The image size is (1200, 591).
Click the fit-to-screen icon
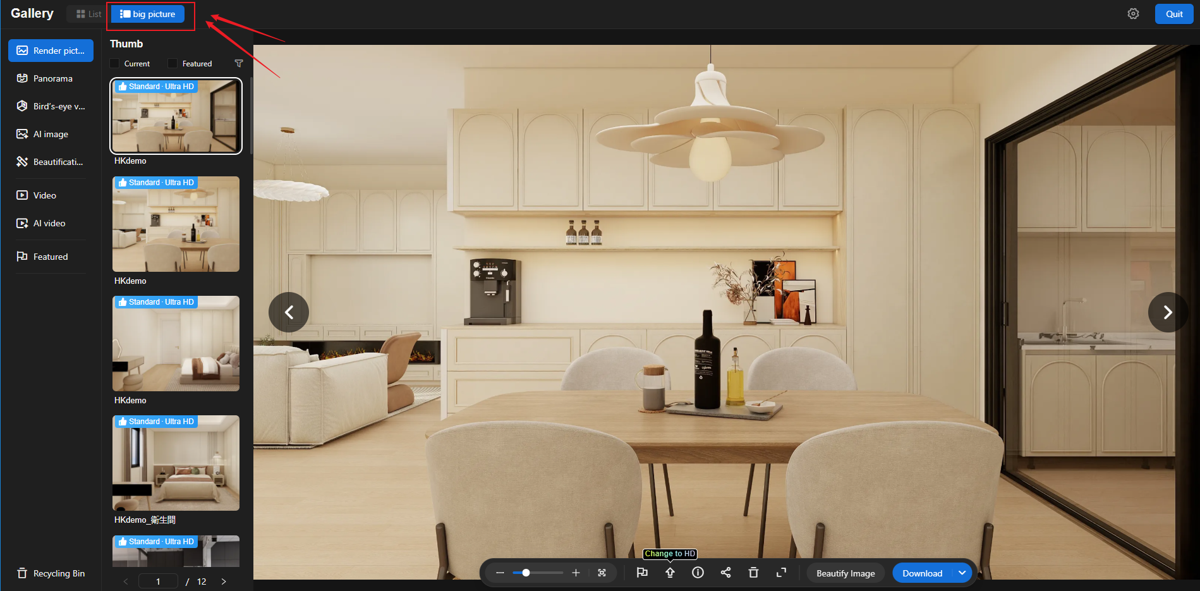click(602, 573)
